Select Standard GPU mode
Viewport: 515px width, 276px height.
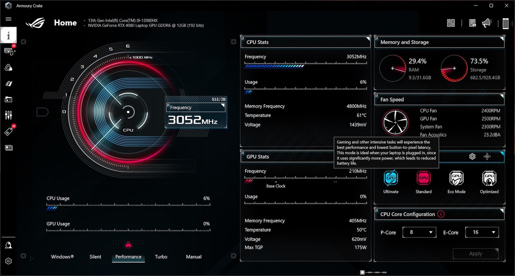tap(424, 182)
